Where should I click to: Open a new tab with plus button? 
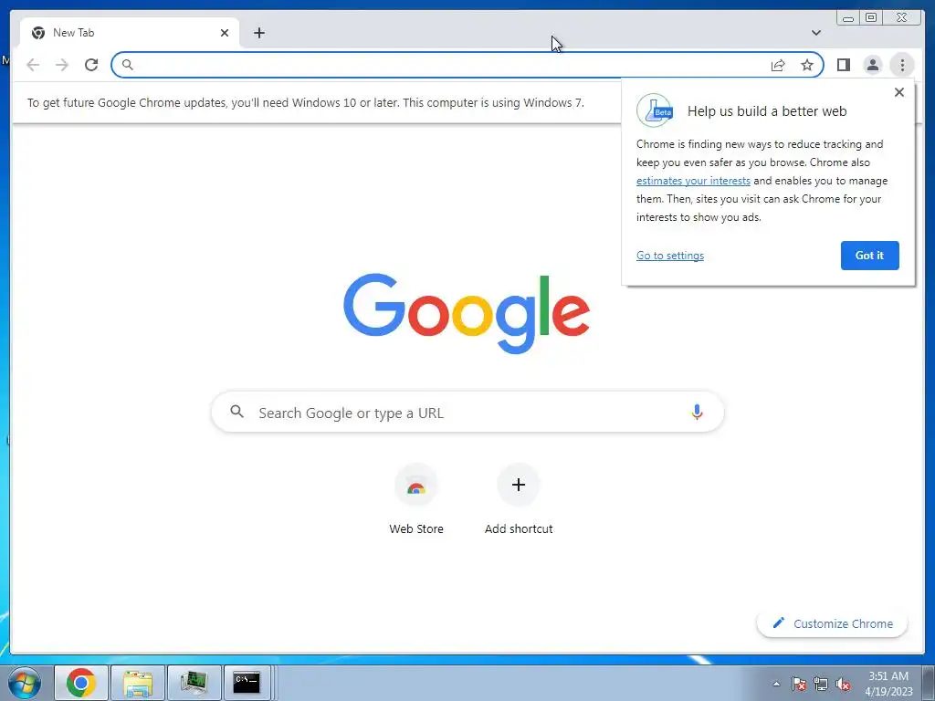258,33
